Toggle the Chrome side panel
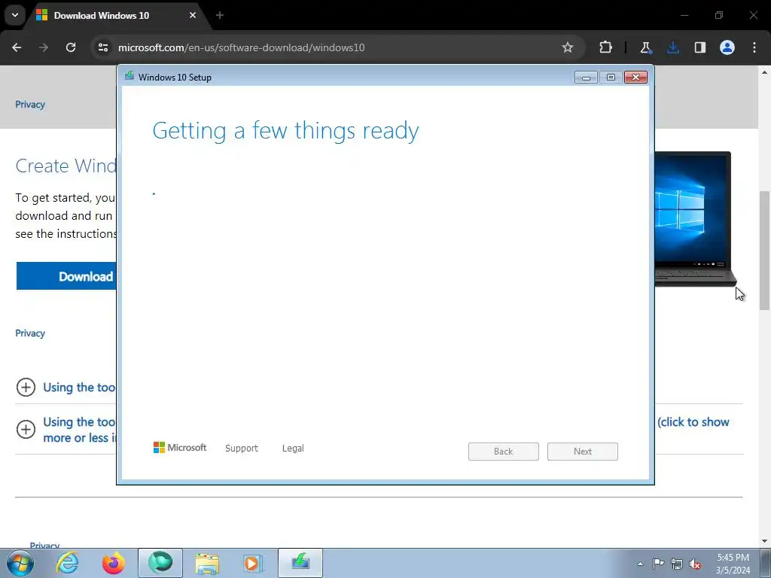The image size is (771, 578). tap(700, 47)
